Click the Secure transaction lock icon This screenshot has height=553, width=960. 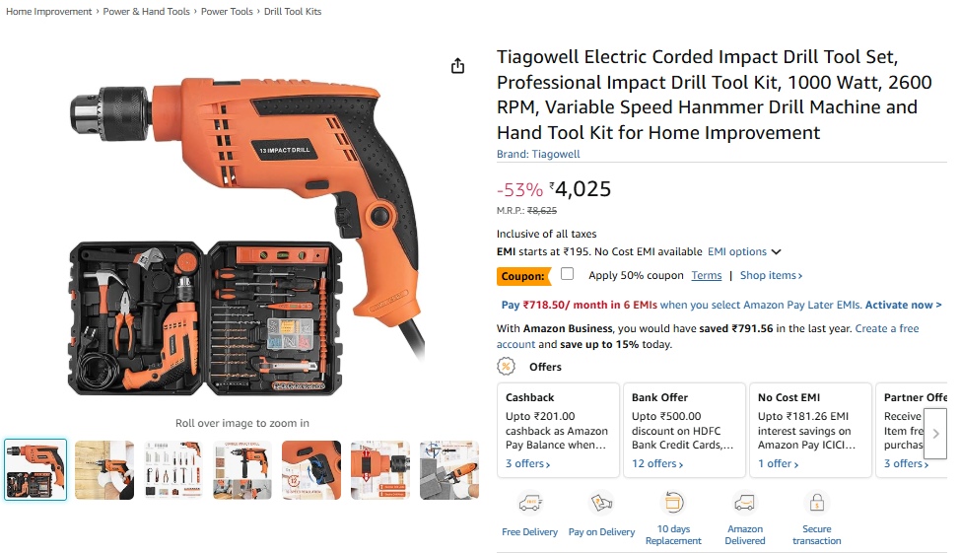817,504
